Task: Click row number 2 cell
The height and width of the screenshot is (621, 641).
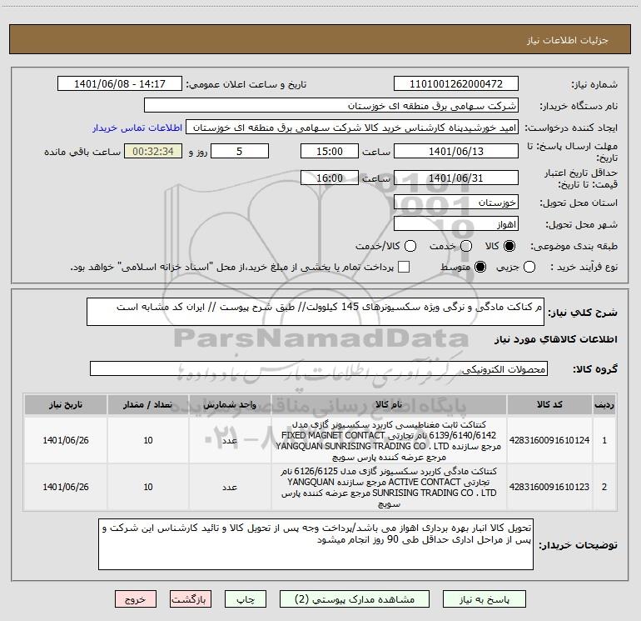Action: point(604,487)
